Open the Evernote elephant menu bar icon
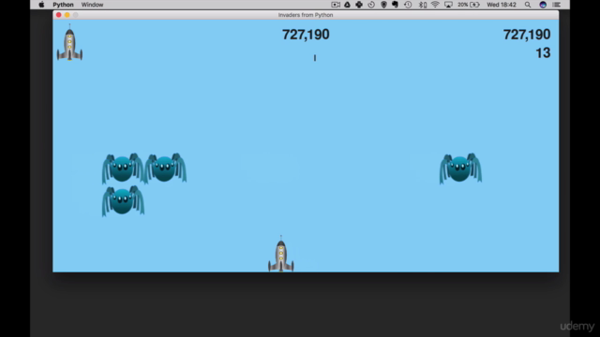This screenshot has width=600, height=337. tap(396, 5)
